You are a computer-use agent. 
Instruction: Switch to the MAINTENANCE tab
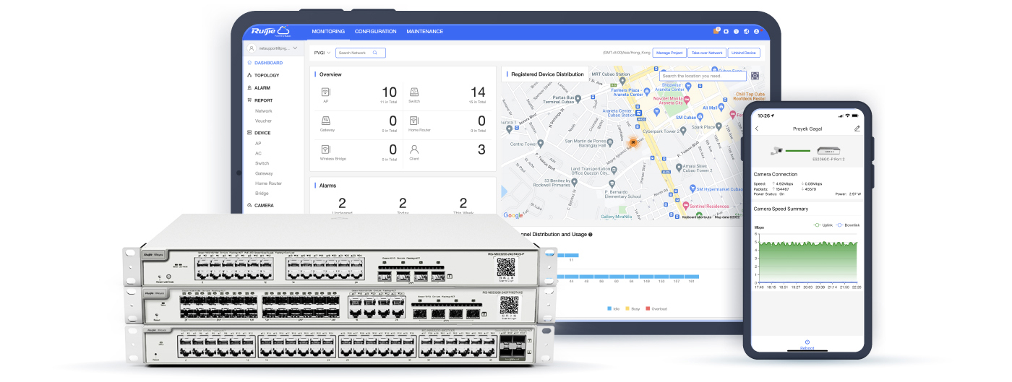point(425,32)
